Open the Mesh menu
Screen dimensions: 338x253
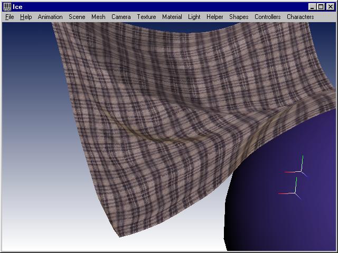point(98,17)
